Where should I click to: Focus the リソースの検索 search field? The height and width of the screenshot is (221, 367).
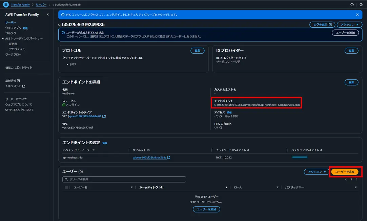[x=124, y=179]
